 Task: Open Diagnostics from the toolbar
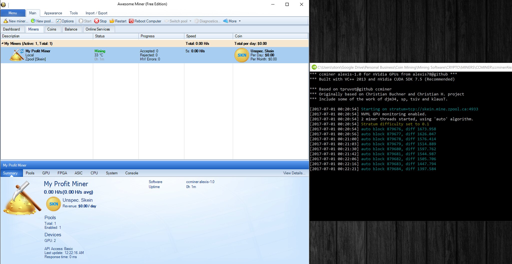[207, 21]
